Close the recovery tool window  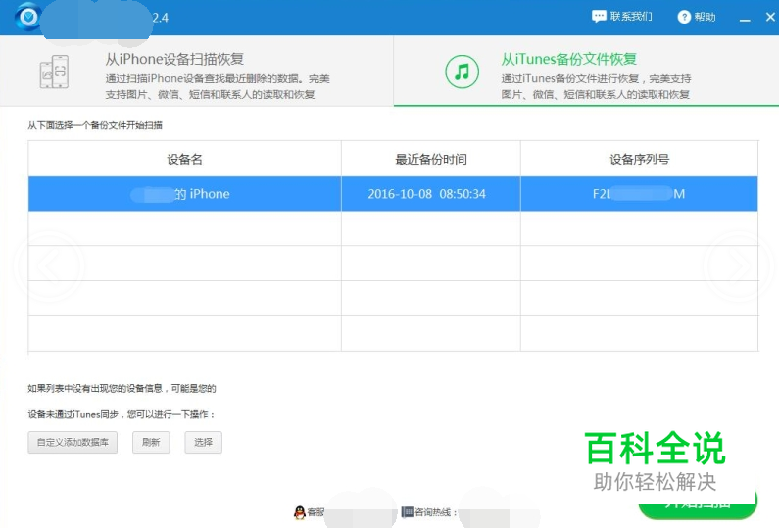pos(770,17)
